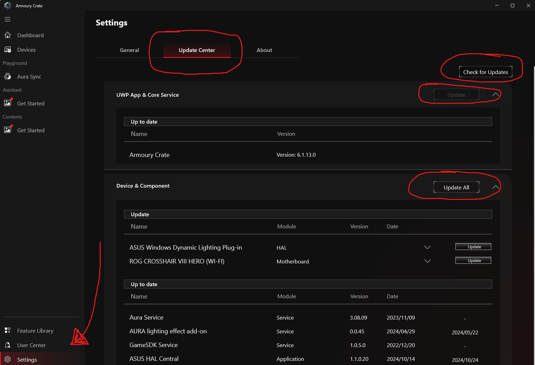Click Aura Service version 3.08.09
The image size is (535, 365).
coord(359,317)
